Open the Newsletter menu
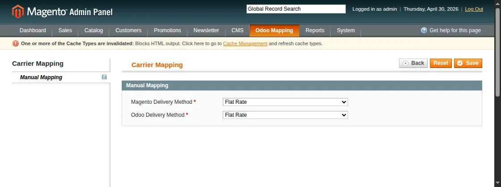The image size is (501, 187). [206, 30]
